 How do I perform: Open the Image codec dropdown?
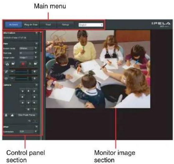[28, 57]
